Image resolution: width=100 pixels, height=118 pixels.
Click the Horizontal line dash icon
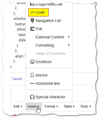32,83
